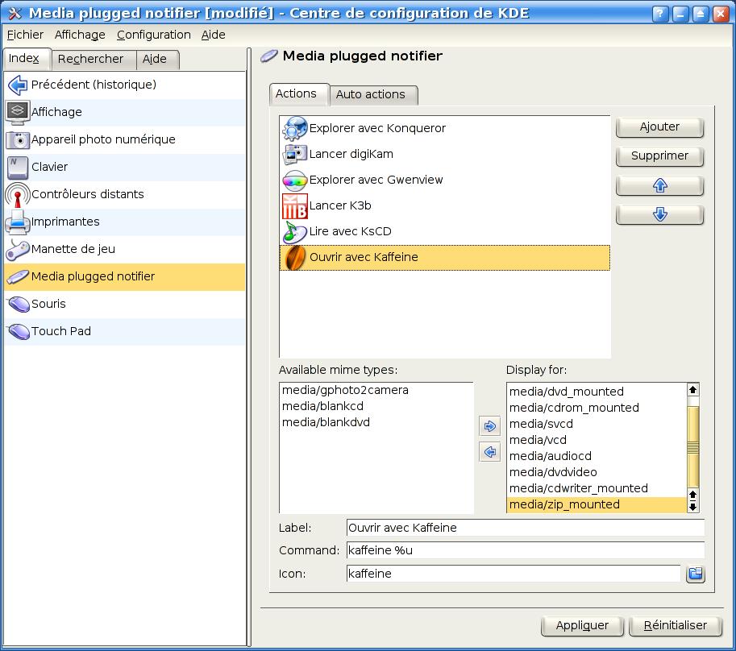The width and height of the screenshot is (736, 651).
Task: Select the Lancer K3b action text
Action: point(340,206)
